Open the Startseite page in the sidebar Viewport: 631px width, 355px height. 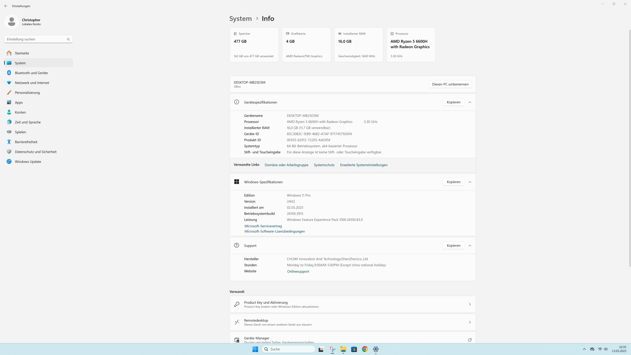(38, 53)
